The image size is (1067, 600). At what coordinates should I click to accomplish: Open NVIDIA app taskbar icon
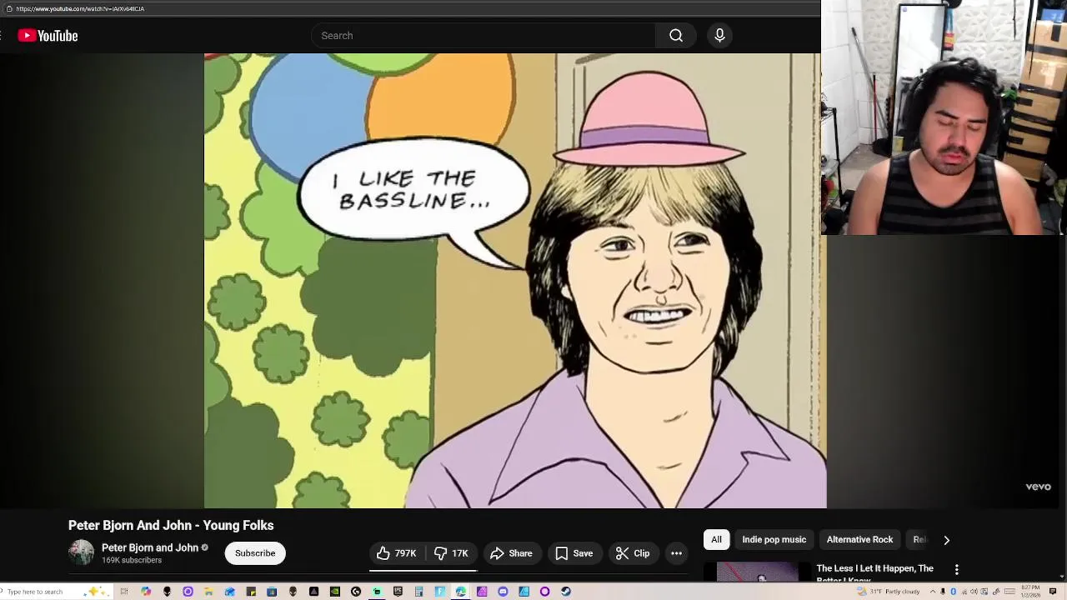pos(335,592)
